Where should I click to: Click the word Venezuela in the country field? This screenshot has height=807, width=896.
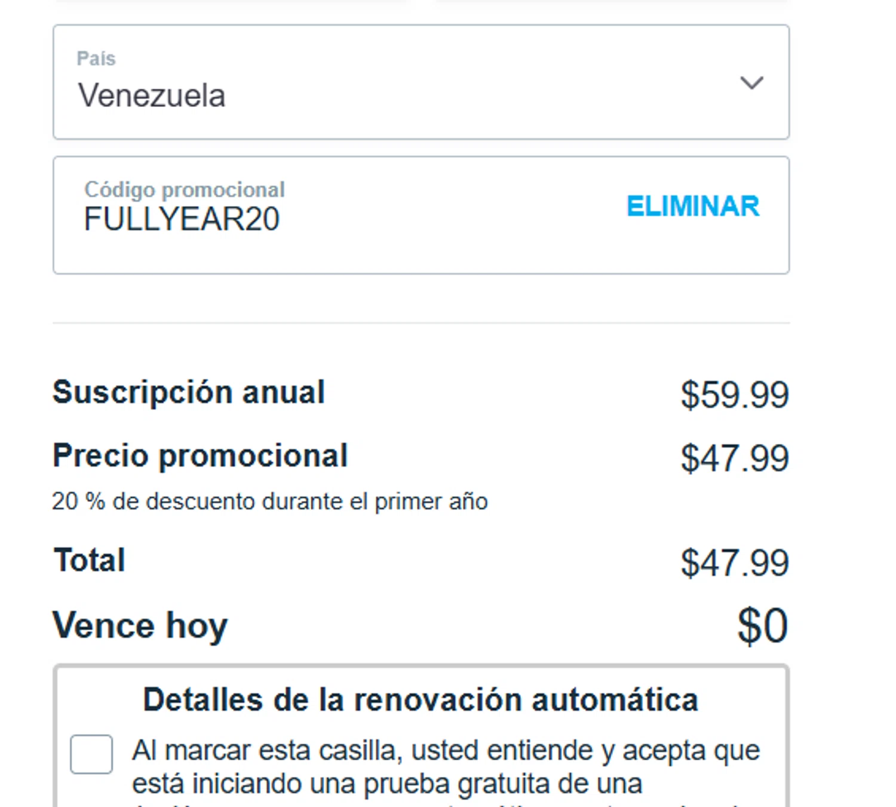152,96
